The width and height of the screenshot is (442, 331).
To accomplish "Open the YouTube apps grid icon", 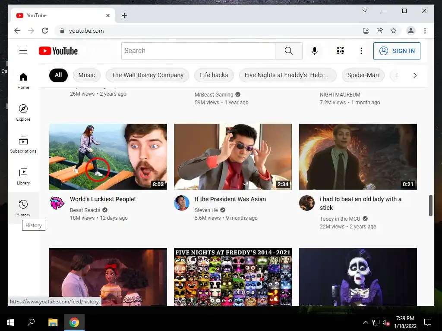I will point(341,51).
